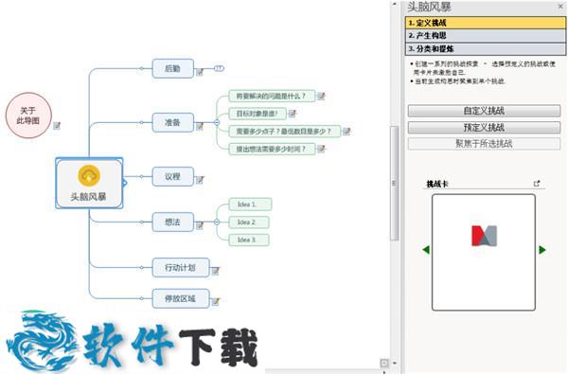Click scrollbar down arrow below map view
Screen dimensions: 568x374
click(x=395, y=363)
